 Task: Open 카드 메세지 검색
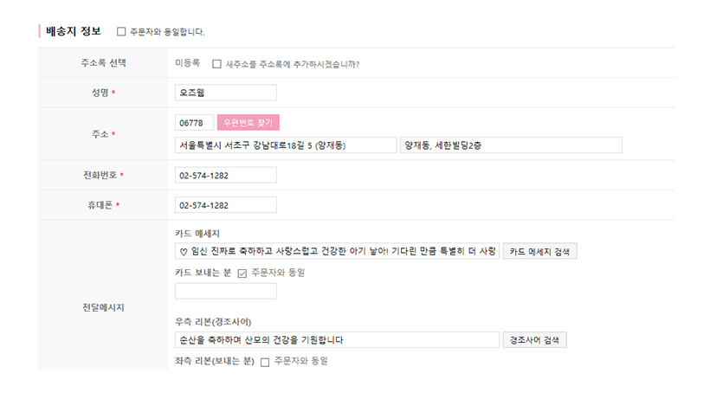click(x=539, y=251)
